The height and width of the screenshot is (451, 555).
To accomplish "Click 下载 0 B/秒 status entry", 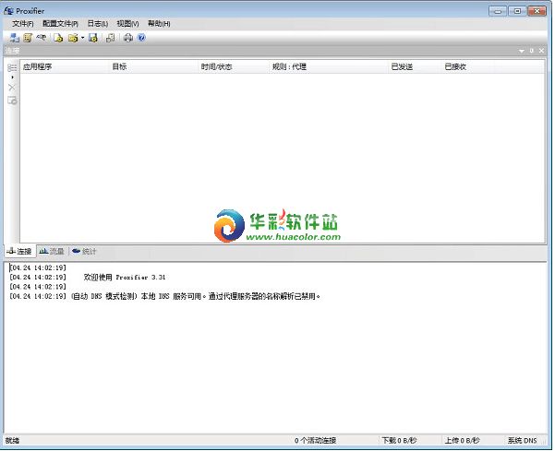I will coord(399,441).
